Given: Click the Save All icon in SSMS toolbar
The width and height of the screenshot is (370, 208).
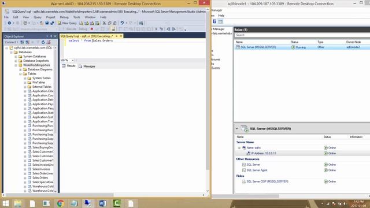Looking at the screenshot, I should coord(52,23).
